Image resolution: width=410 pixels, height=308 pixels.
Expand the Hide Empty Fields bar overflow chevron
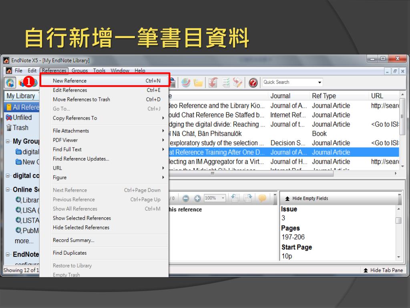(x=399, y=195)
